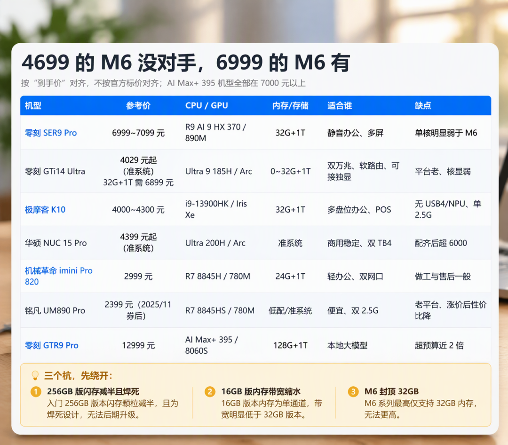The image size is (508, 445).
Task: Select the 平台老、核显弱 cell
Action: [443, 171]
